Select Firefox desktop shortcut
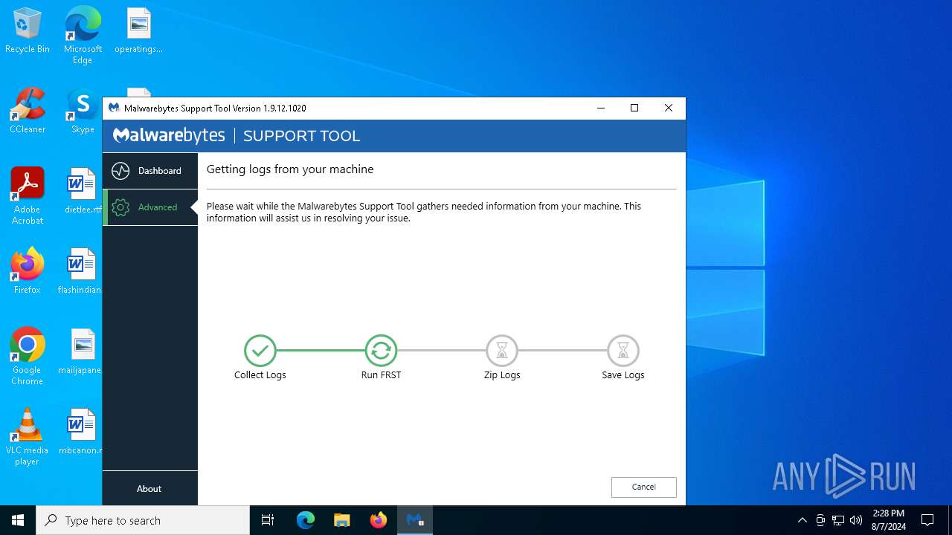This screenshot has width=952, height=535. [28, 272]
